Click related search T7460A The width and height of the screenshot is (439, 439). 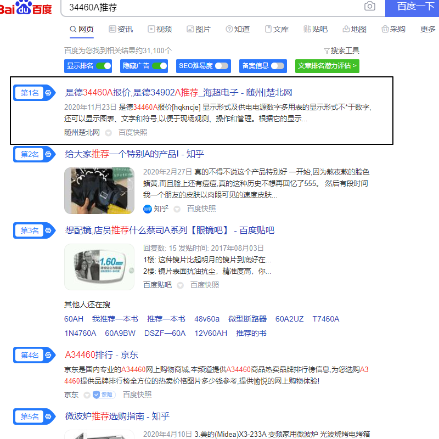pos(325,319)
